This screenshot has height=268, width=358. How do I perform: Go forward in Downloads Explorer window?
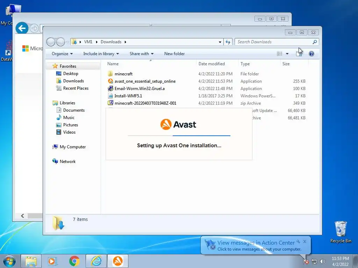(x=61, y=42)
